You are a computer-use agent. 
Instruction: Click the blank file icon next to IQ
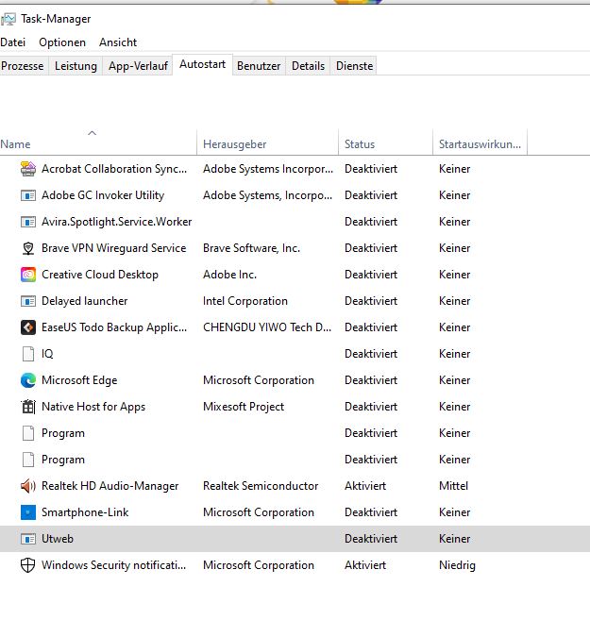coord(28,354)
